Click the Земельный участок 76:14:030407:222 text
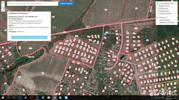The image size is (179, 100). click(23, 17)
